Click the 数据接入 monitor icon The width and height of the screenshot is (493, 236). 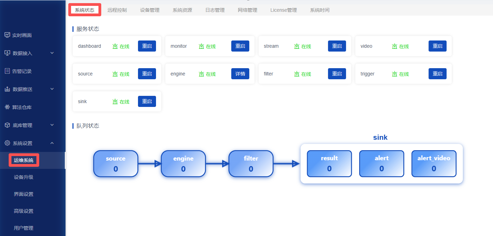[x=7, y=53]
